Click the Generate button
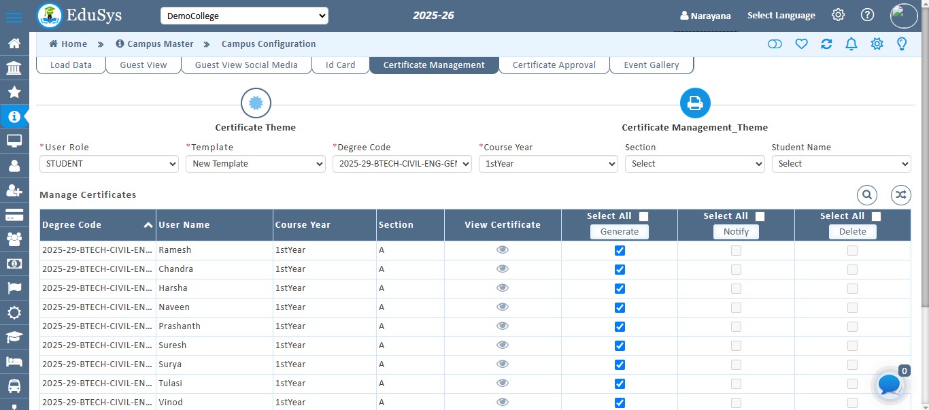The image size is (929, 410). pos(619,231)
